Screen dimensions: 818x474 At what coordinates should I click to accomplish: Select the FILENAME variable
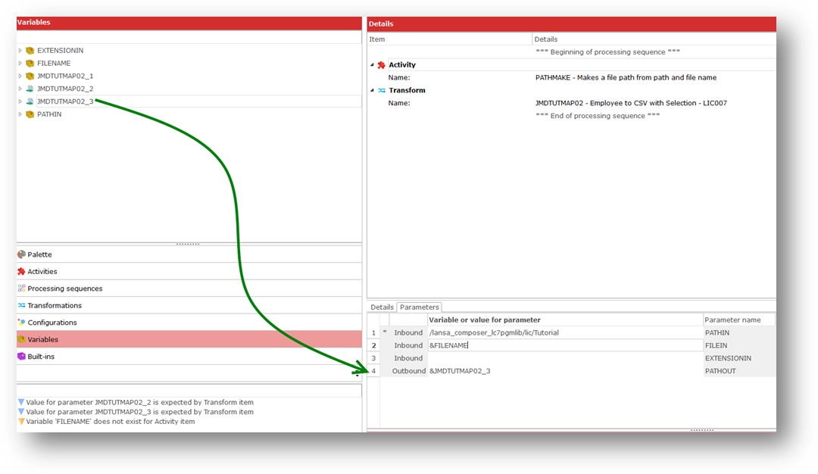point(54,63)
